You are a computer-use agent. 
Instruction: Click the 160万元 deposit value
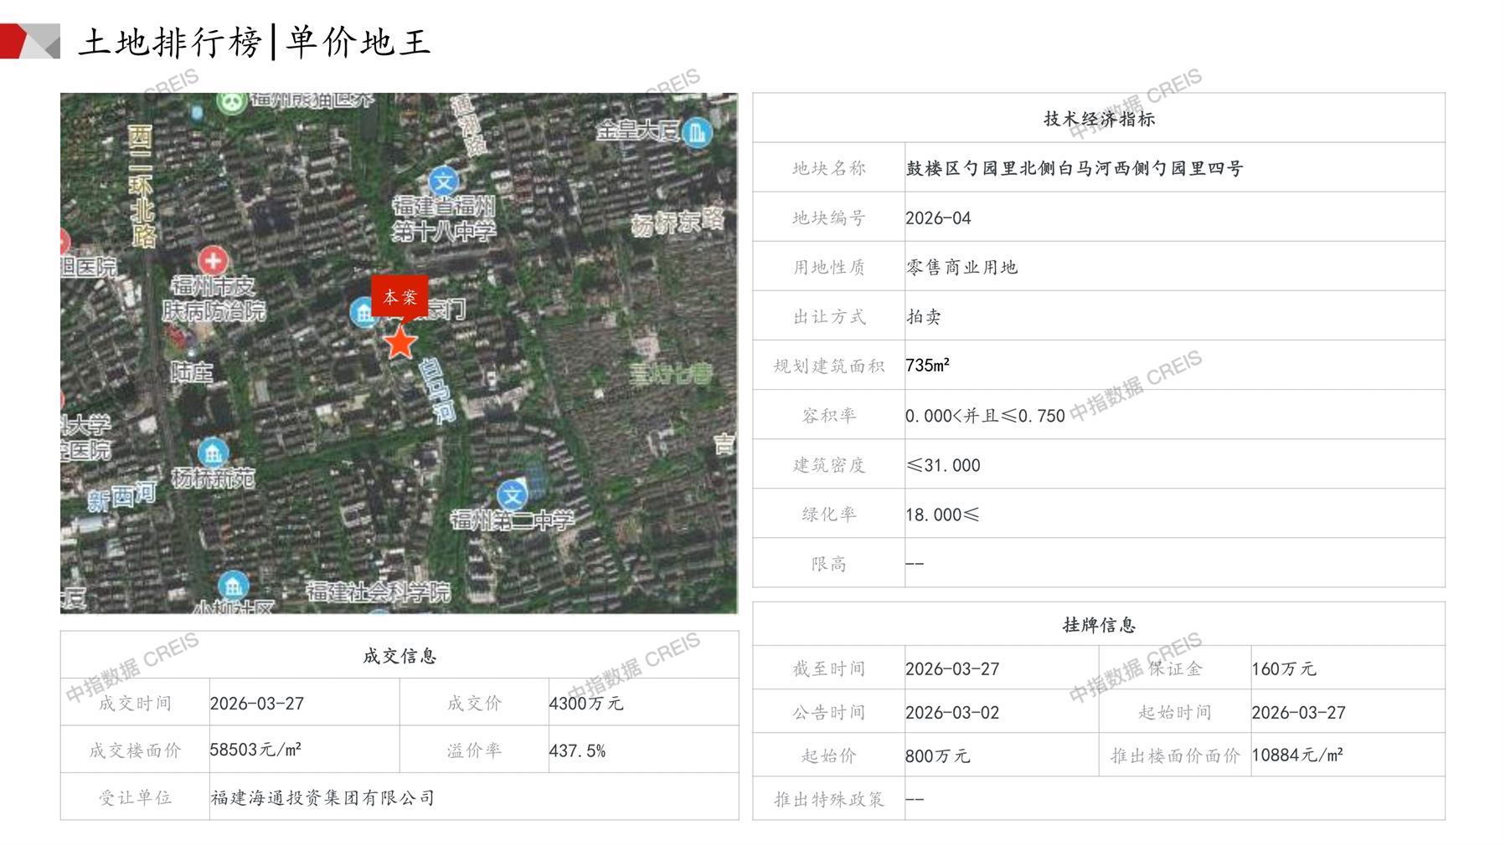click(1283, 668)
